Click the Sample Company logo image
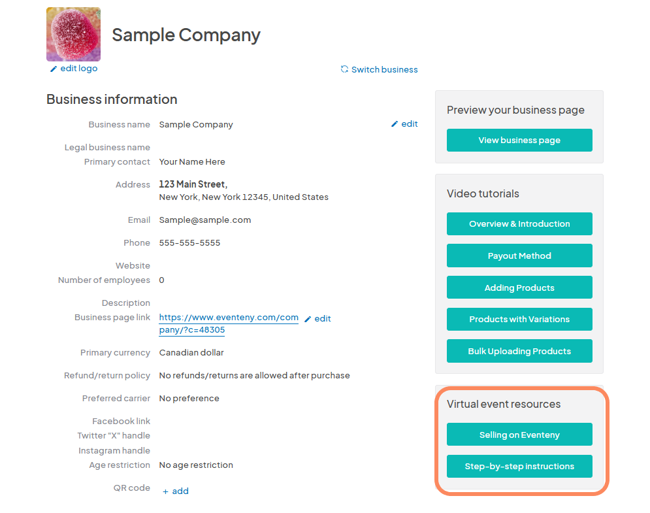This screenshot has width=650, height=513. 73,33
